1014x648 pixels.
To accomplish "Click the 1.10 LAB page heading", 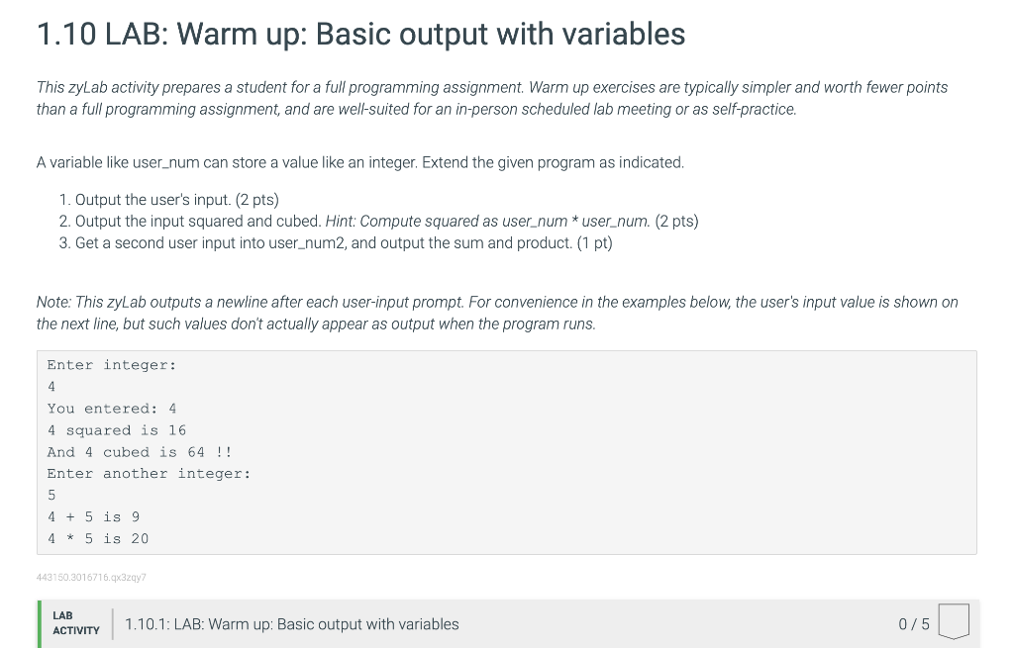I will pyautogui.click(x=360, y=35).
